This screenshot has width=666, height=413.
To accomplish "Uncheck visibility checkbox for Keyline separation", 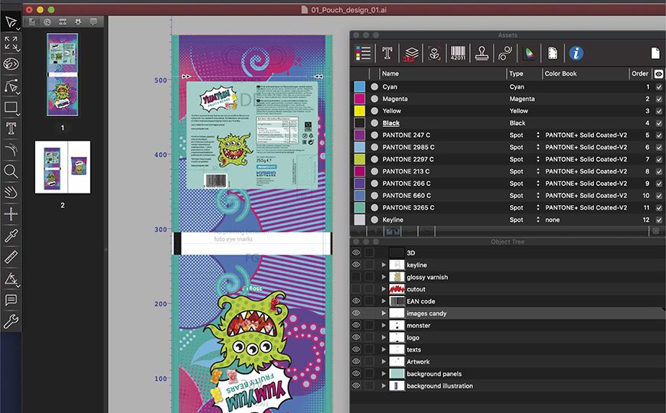I will (658, 220).
